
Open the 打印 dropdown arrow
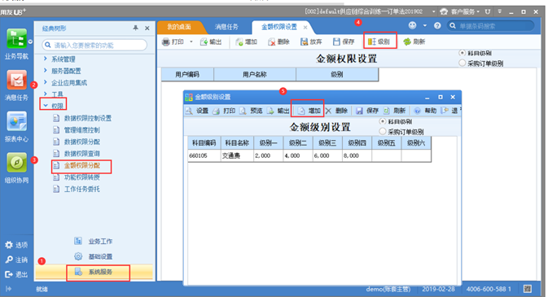191,42
